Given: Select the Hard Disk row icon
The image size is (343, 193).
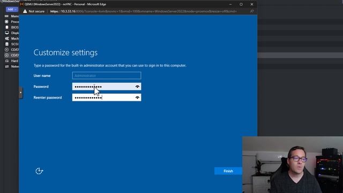Looking at the screenshot, I should pyautogui.click(x=7, y=61).
